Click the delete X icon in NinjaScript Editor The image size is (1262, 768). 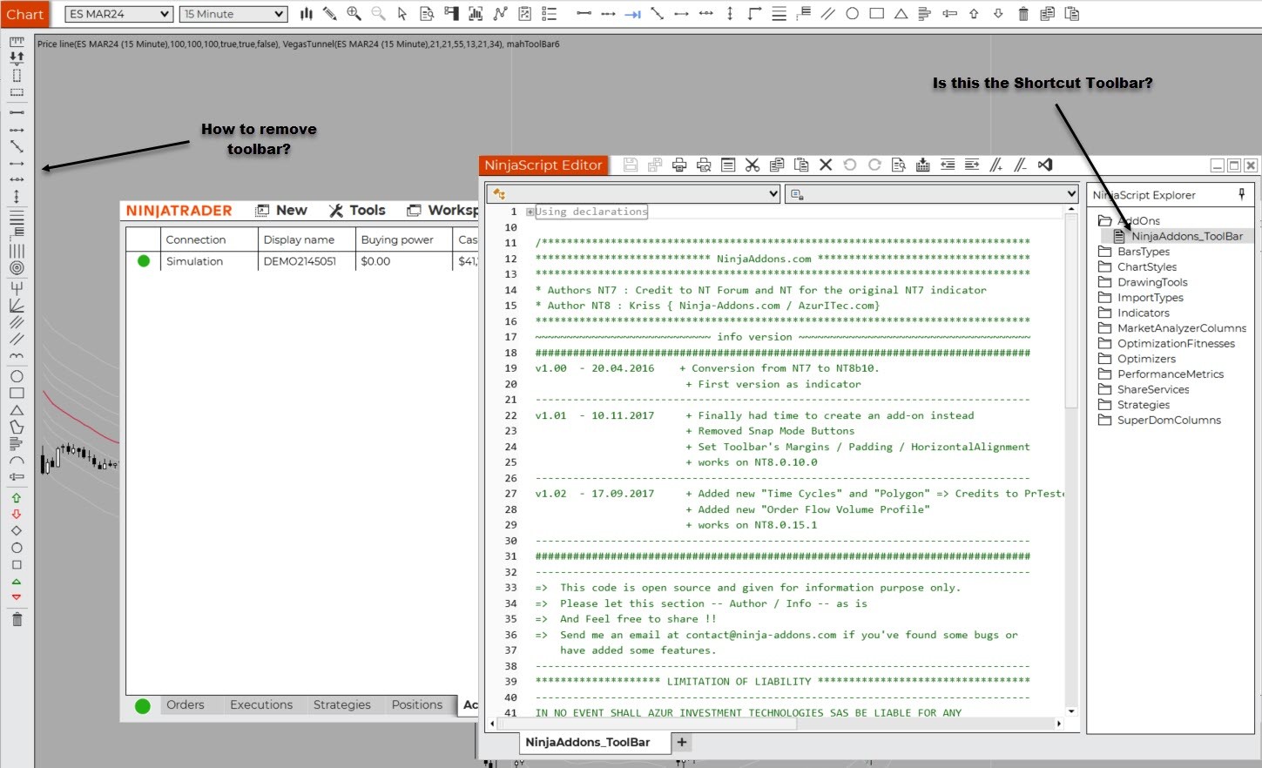[x=826, y=165]
